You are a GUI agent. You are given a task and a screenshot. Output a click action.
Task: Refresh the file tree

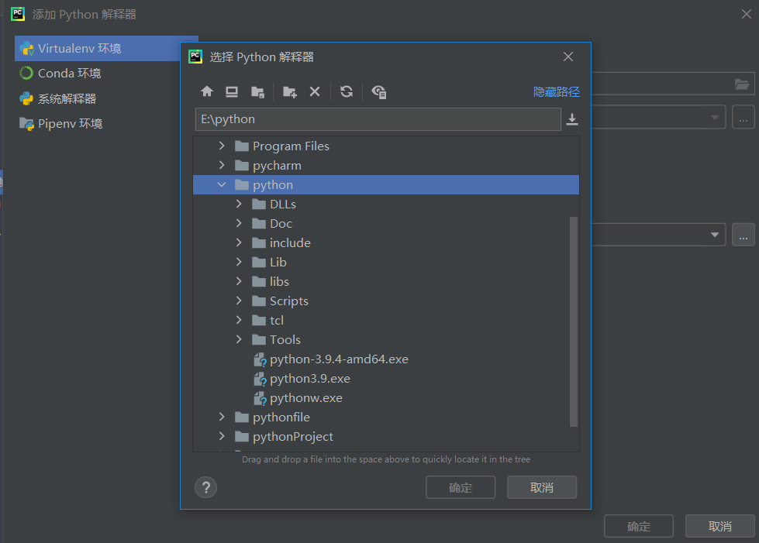(x=347, y=91)
